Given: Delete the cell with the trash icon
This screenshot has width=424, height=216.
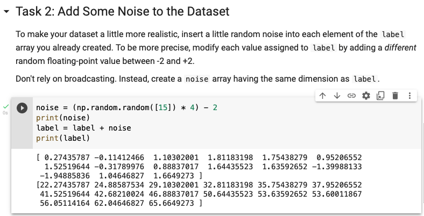Looking at the screenshot, I should pos(395,96).
